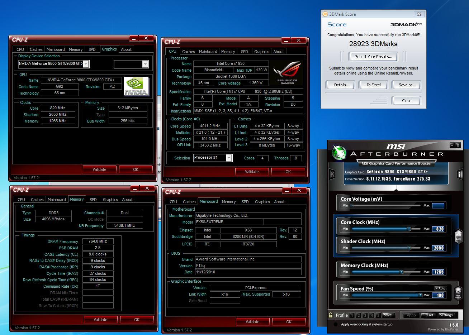Open Graphics tab in Mainboard CPU-Z window

pyautogui.click(x=262, y=202)
